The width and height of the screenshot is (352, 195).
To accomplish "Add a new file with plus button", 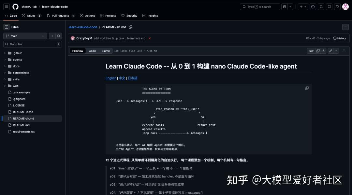I will pyautogui.click(x=52, y=36).
